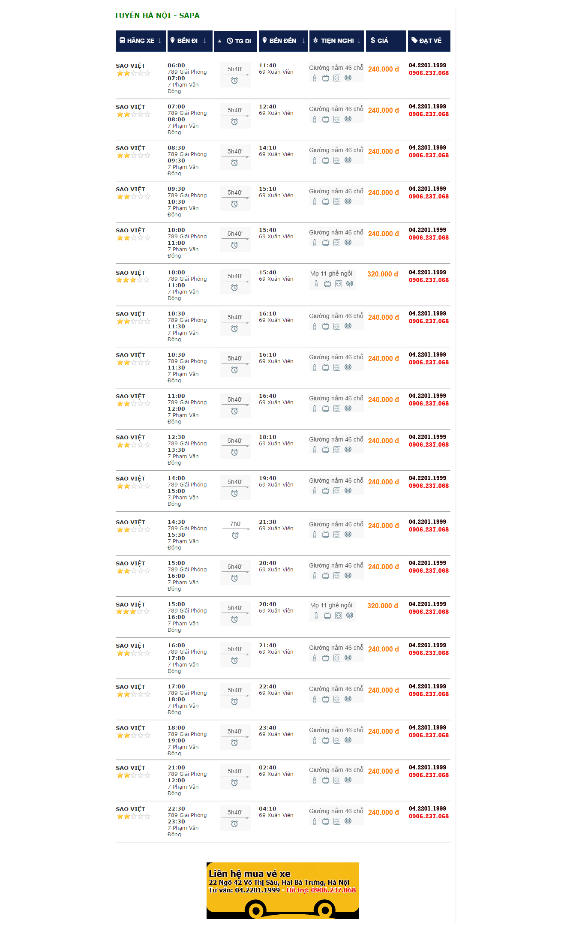Click the sort arrow beside TIỆN NGHI header
The width and height of the screenshot is (570, 931).
(x=359, y=41)
